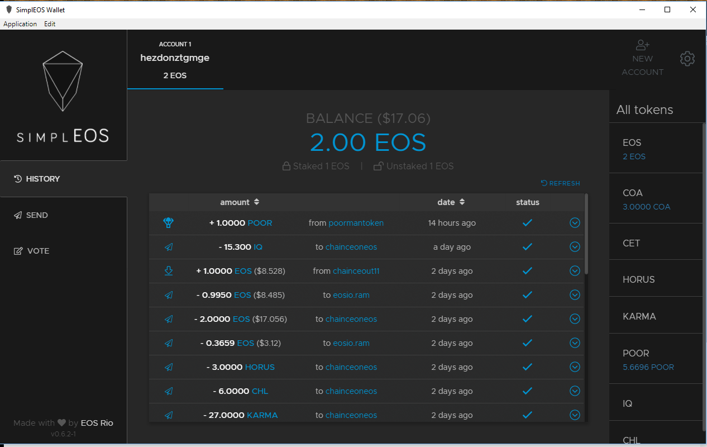Expand details of +1.0000 EOS transaction
This screenshot has width=707, height=447.
coord(575,271)
